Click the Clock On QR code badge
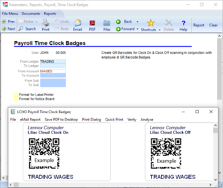223x188 pixels. [x=44, y=153]
